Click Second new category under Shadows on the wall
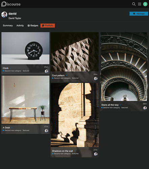This screenshot has height=169, width=149. point(61,153)
